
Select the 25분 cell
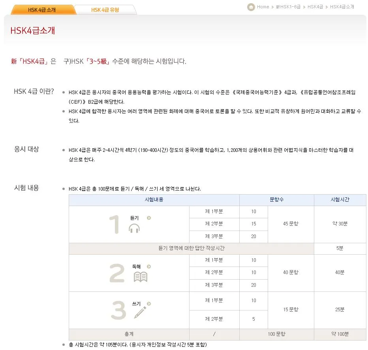click(x=340, y=310)
